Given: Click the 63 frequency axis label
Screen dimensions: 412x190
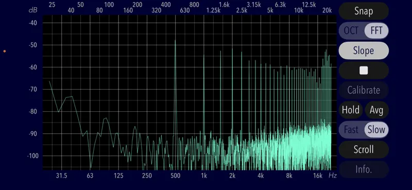Looking at the screenshot, I should 90,176.
